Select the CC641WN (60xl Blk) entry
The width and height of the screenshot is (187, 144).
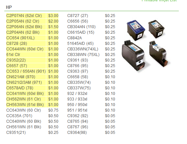tap(25, 94)
